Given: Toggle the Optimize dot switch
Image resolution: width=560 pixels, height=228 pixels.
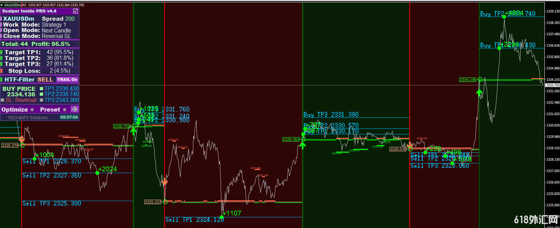Looking at the screenshot, I should (32, 110).
